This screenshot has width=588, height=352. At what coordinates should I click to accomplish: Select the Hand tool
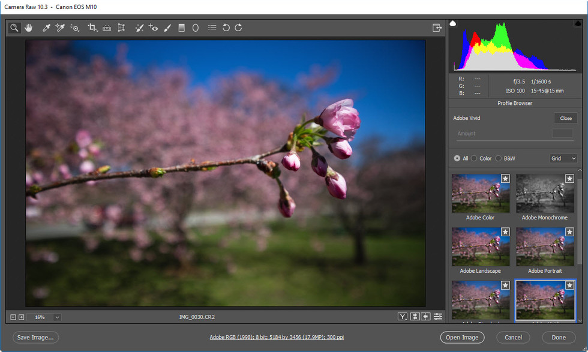[29, 28]
